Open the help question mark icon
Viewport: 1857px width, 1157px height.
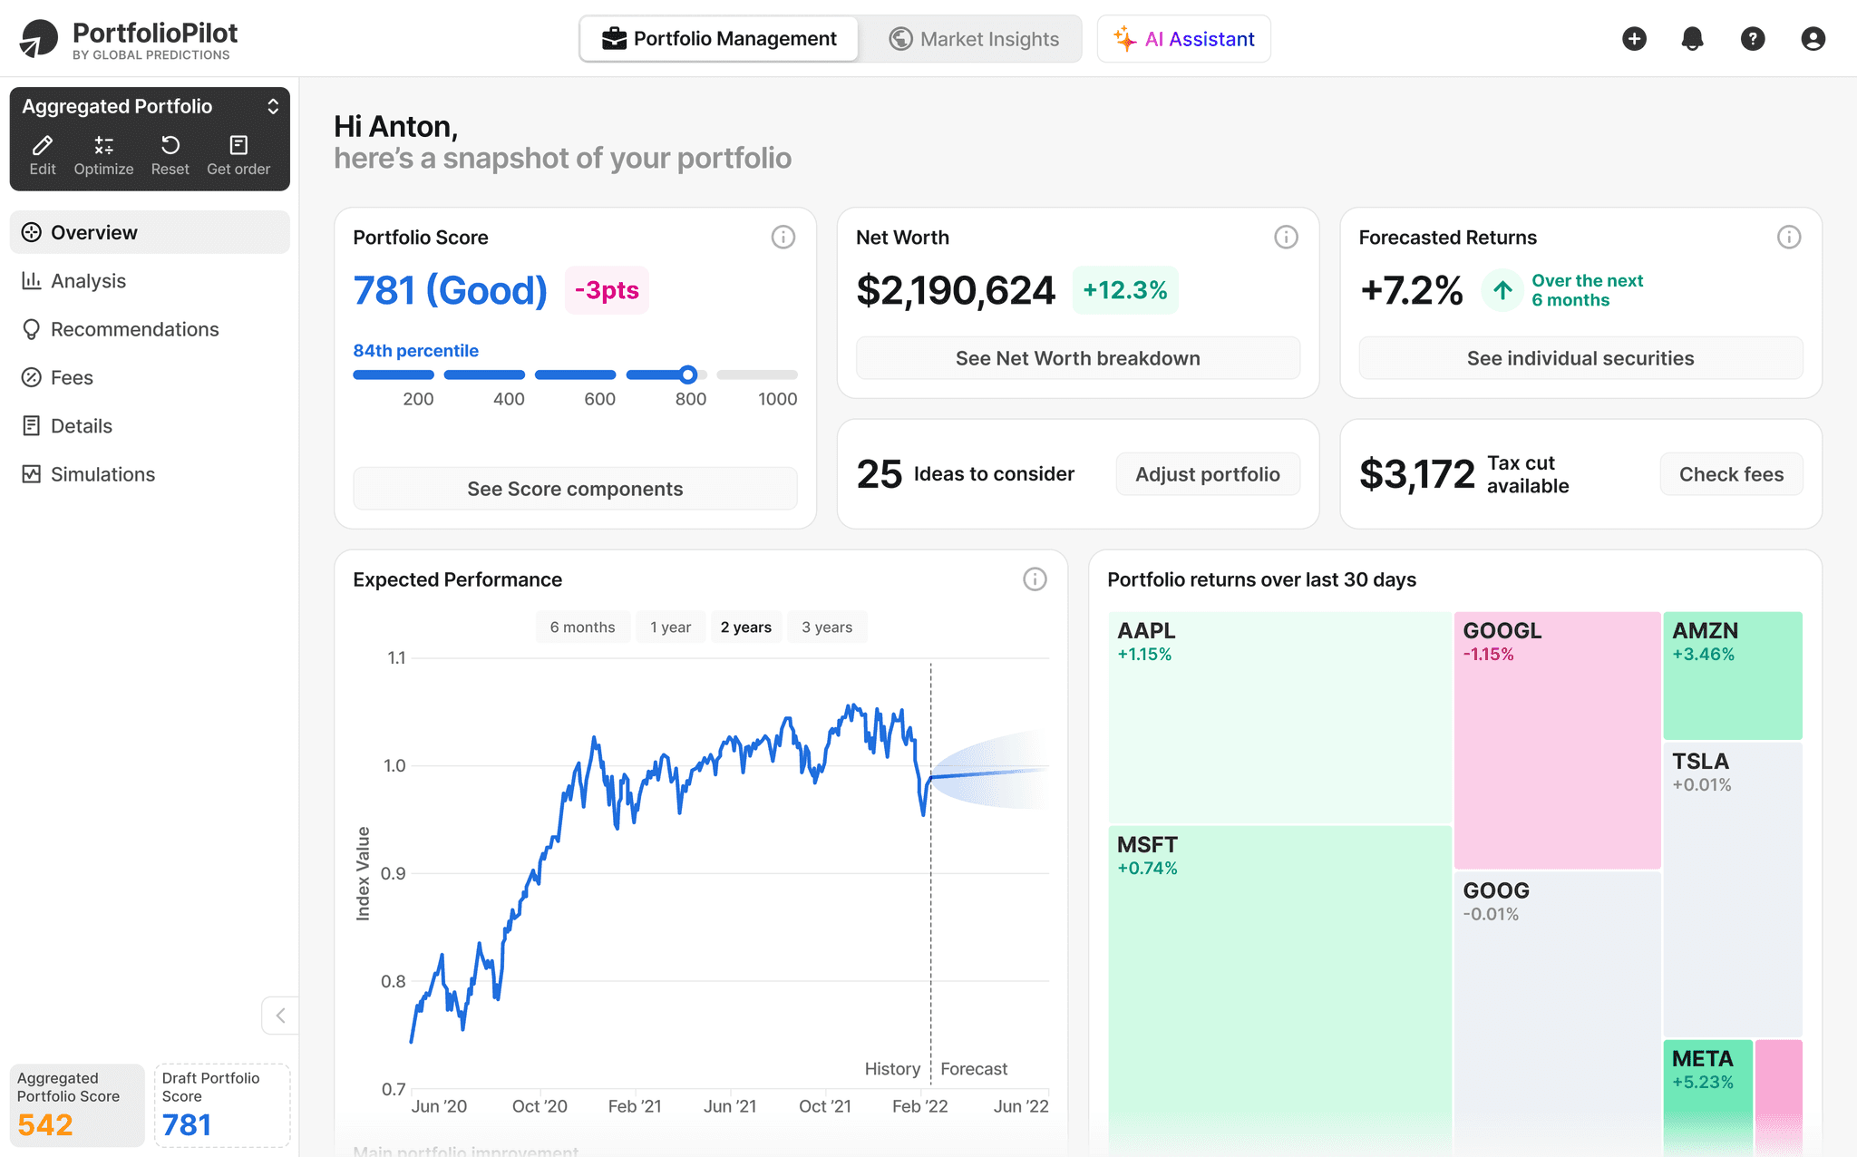click(x=1753, y=39)
